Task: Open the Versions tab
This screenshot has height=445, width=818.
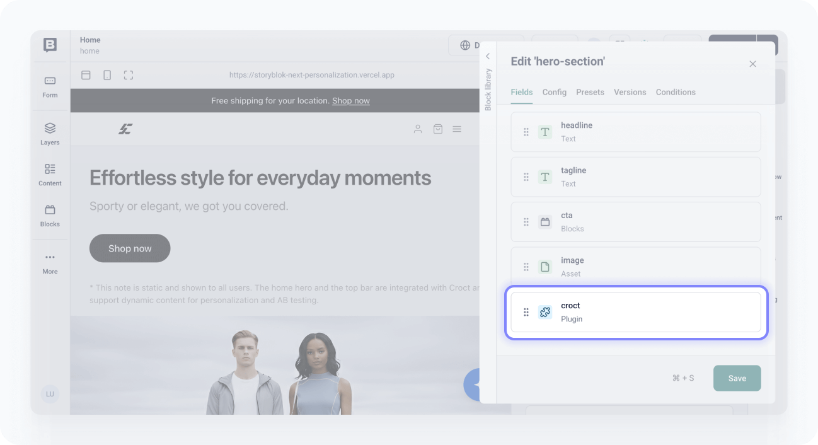Action: (630, 92)
